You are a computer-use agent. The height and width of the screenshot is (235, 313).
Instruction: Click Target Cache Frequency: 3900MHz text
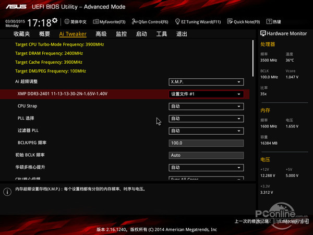click(x=49, y=62)
